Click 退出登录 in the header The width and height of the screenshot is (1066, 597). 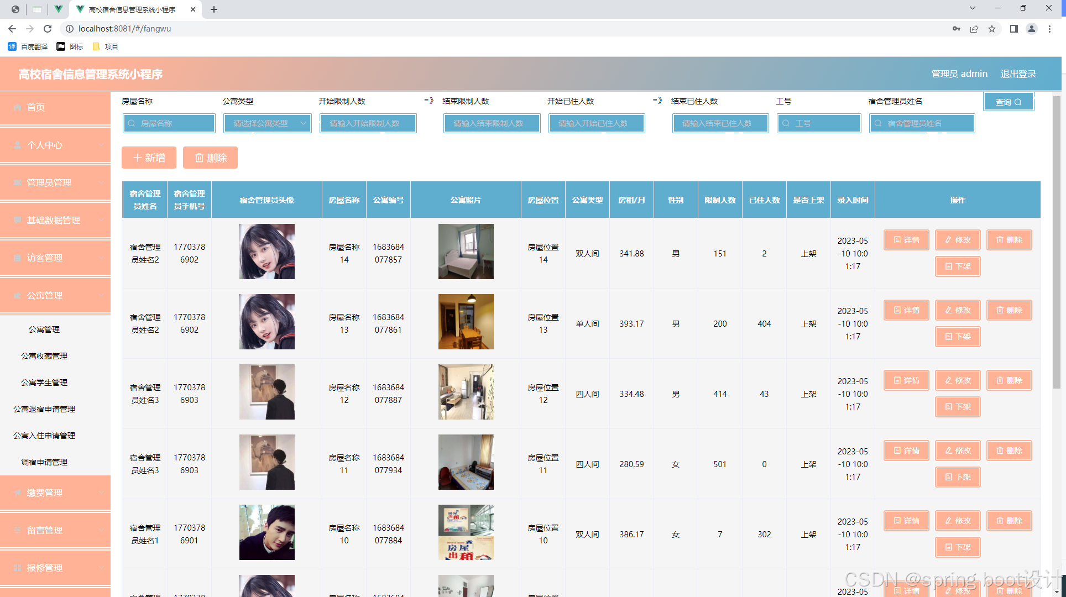(x=1018, y=74)
